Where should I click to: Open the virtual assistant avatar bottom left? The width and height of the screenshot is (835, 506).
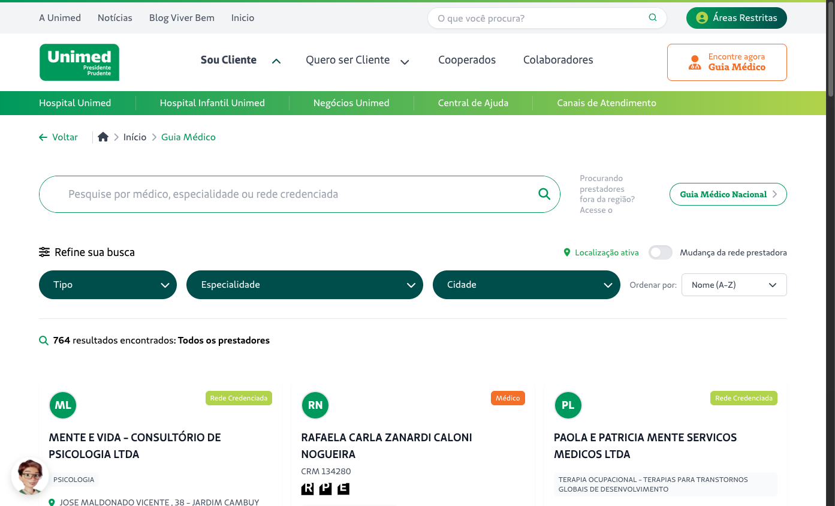tap(30, 476)
